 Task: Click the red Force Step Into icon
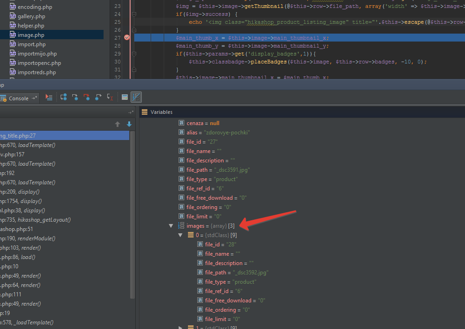coord(86,97)
